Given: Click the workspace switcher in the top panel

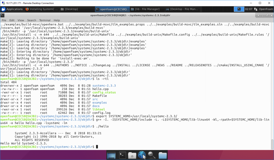Looking at the screenshot, I should [239, 9].
